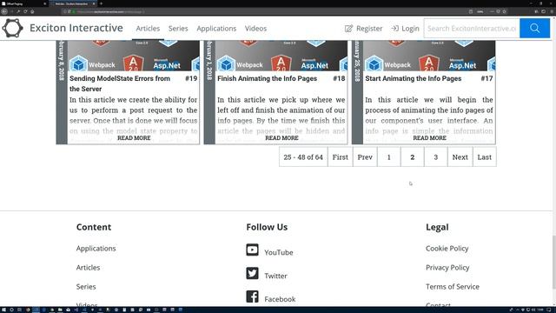
Task: Select pagination page 2
Action: tap(413, 156)
